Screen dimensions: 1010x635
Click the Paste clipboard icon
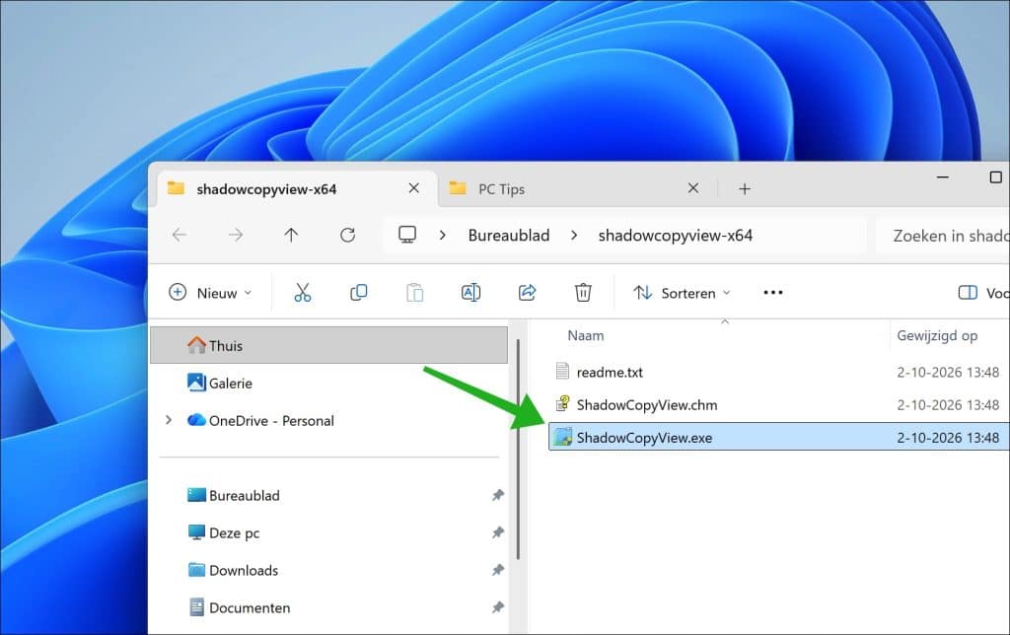point(415,293)
